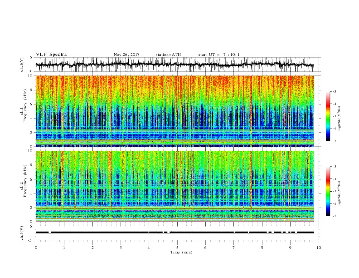359x278 pixels.
Task: Click the "ch.1(V)" axis label
Action: tap(22, 65)
